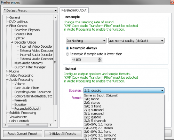
Task: Expand the General tree node
Action: [7, 17]
